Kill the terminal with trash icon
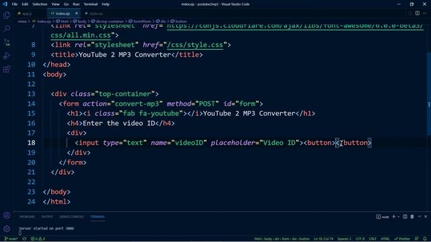431x242 pixels. click(412, 216)
